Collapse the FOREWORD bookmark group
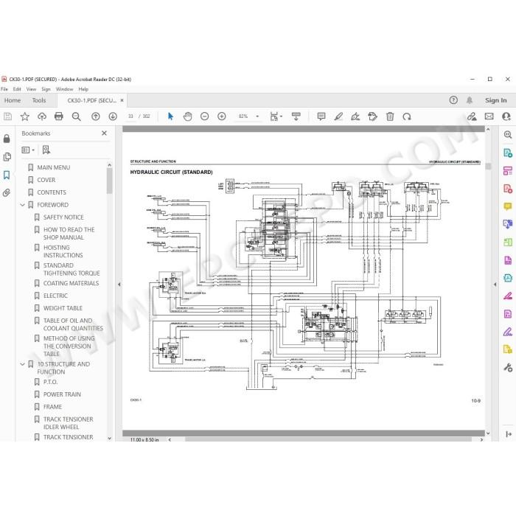 (22, 205)
